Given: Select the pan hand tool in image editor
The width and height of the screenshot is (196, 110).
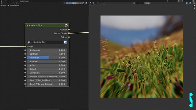Looking at the screenshot, I should tap(194, 8).
